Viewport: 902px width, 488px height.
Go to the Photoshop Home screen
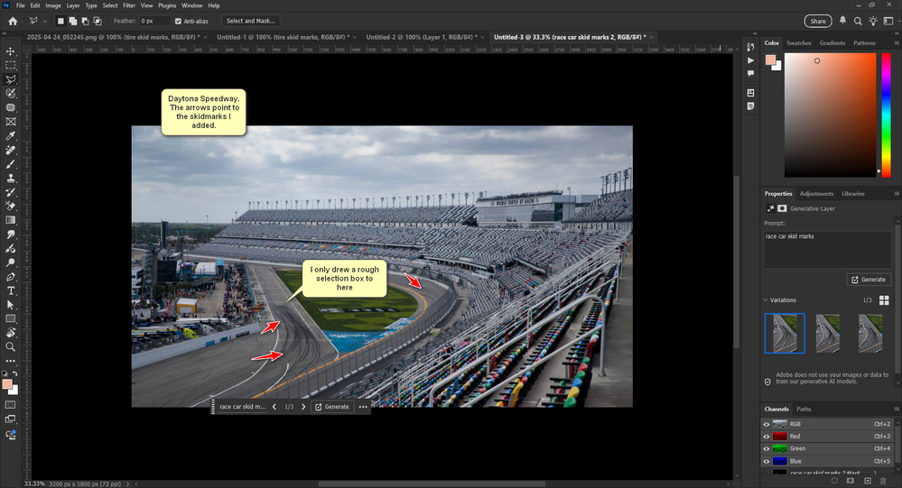click(13, 21)
